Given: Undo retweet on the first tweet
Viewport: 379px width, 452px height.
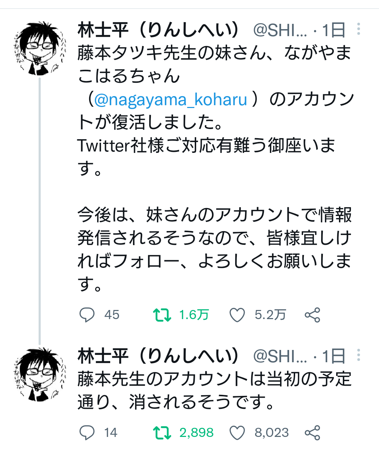Looking at the screenshot, I should [x=162, y=315].
